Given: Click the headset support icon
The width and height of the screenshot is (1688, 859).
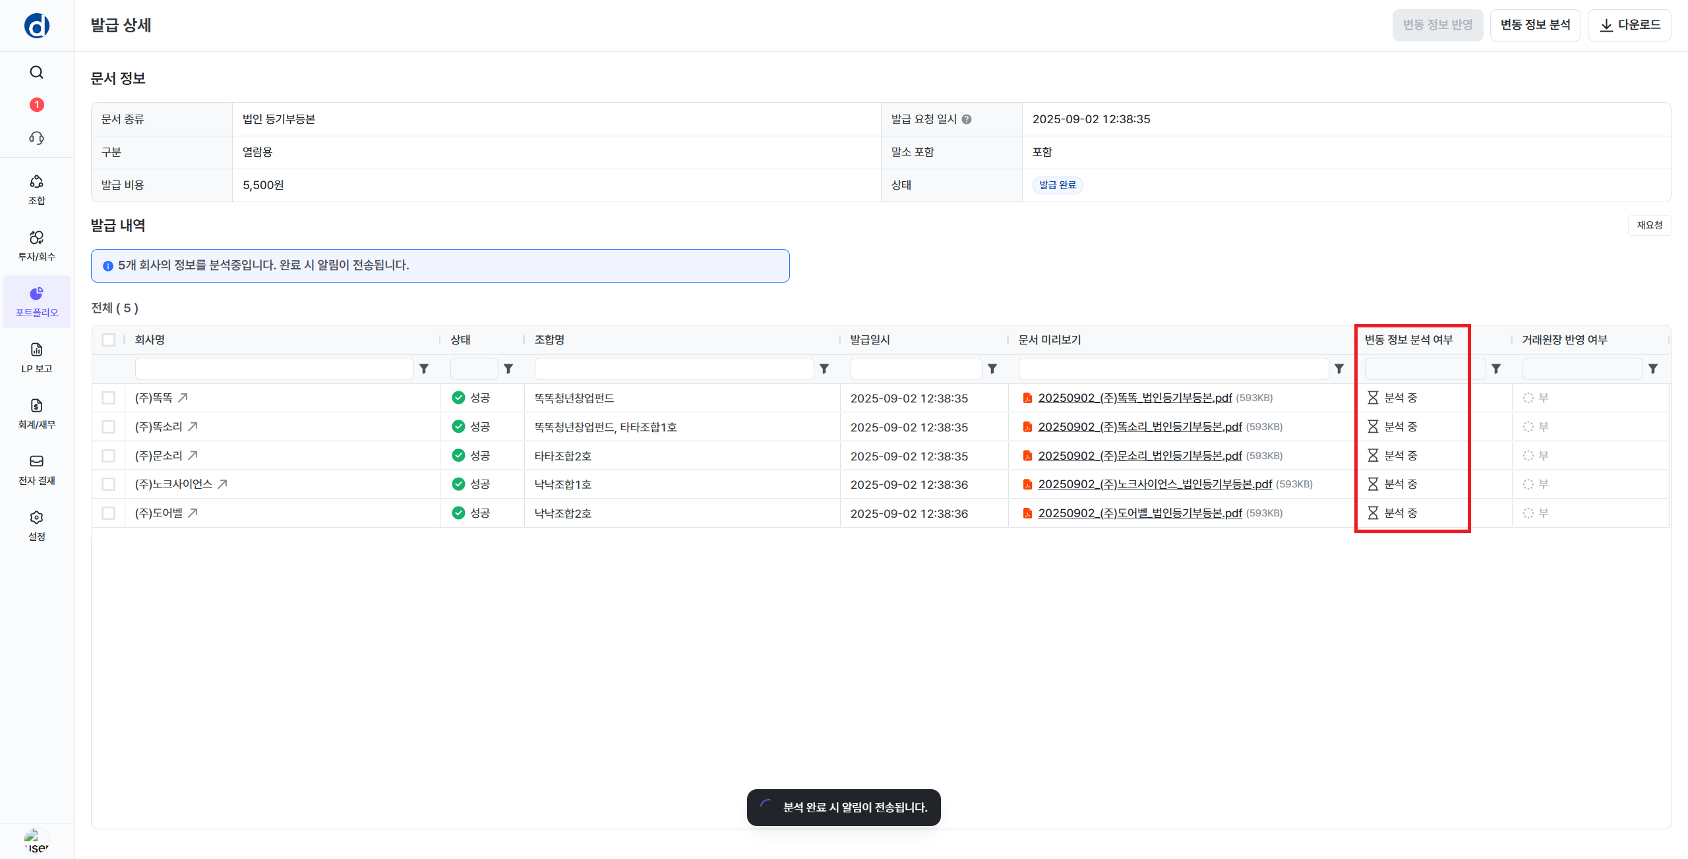Looking at the screenshot, I should click(37, 138).
